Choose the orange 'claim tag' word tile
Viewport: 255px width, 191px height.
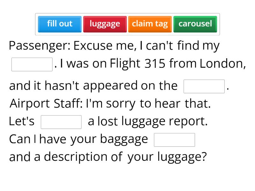click(150, 24)
